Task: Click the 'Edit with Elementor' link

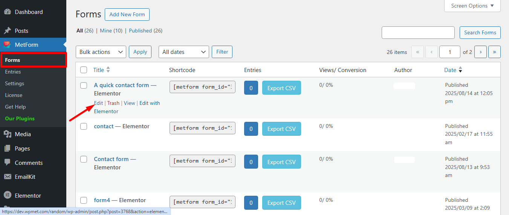Action: (x=127, y=107)
